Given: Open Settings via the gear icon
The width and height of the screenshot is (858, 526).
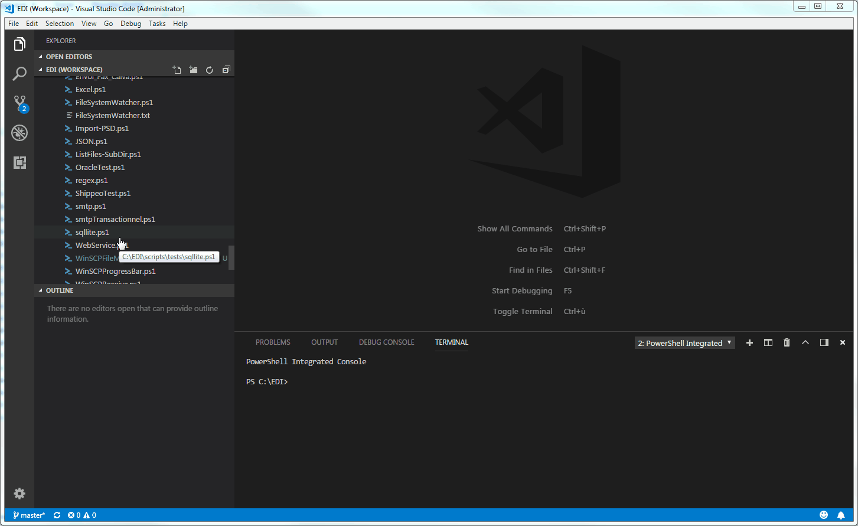Looking at the screenshot, I should [19, 494].
